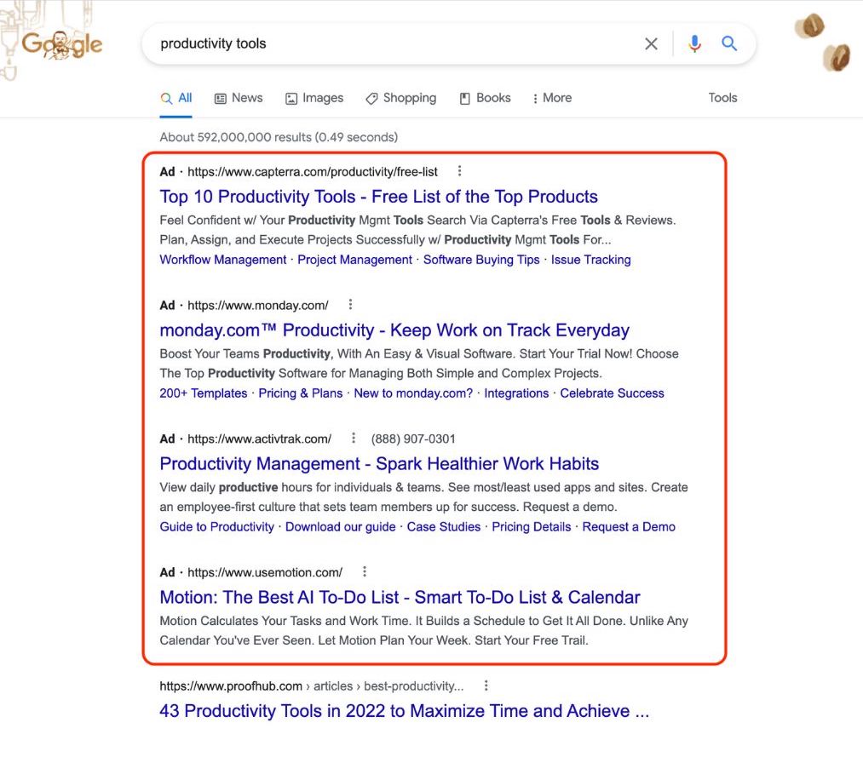Open the three-dot menu next to proofhub.com result
863x780 pixels.
point(486,685)
